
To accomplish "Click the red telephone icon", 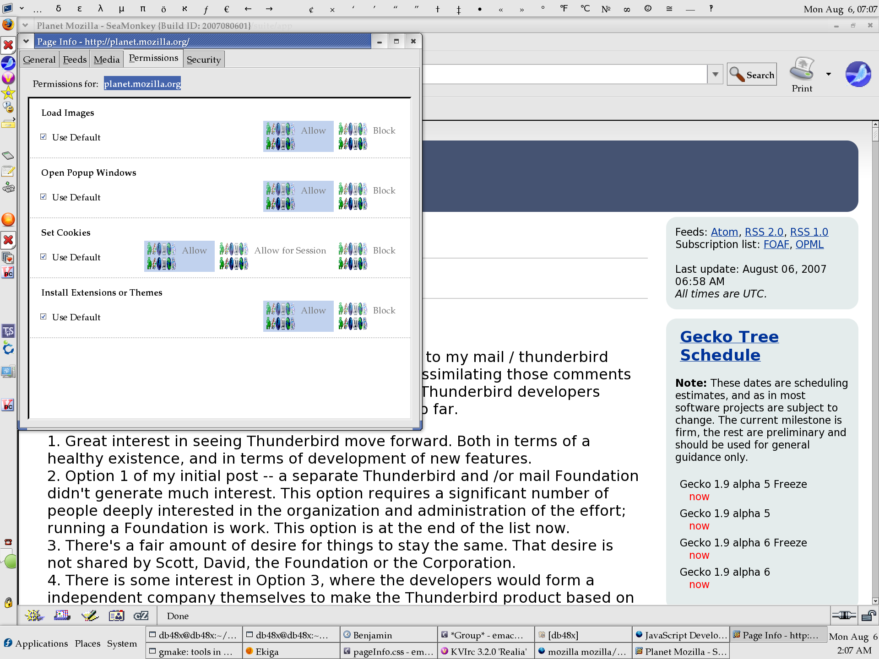I will (x=8, y=542).
